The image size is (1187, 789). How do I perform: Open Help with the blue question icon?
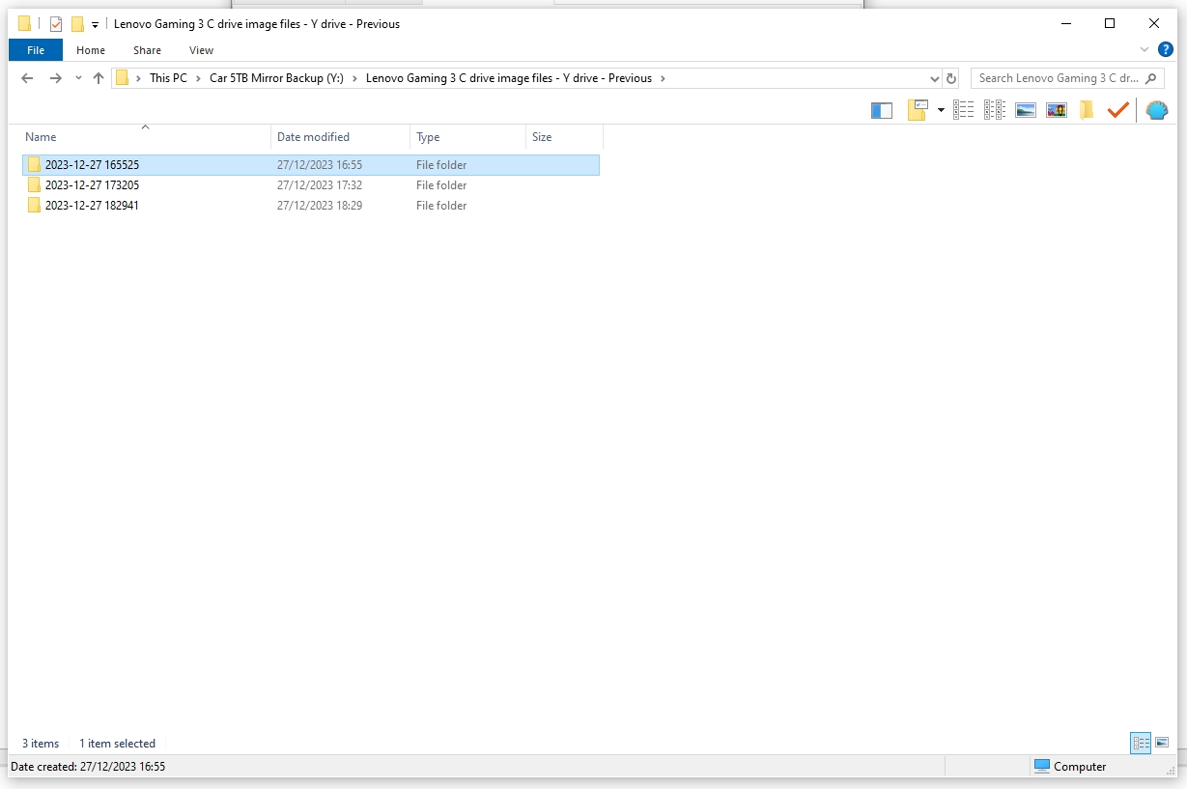tap(1166, 49)
